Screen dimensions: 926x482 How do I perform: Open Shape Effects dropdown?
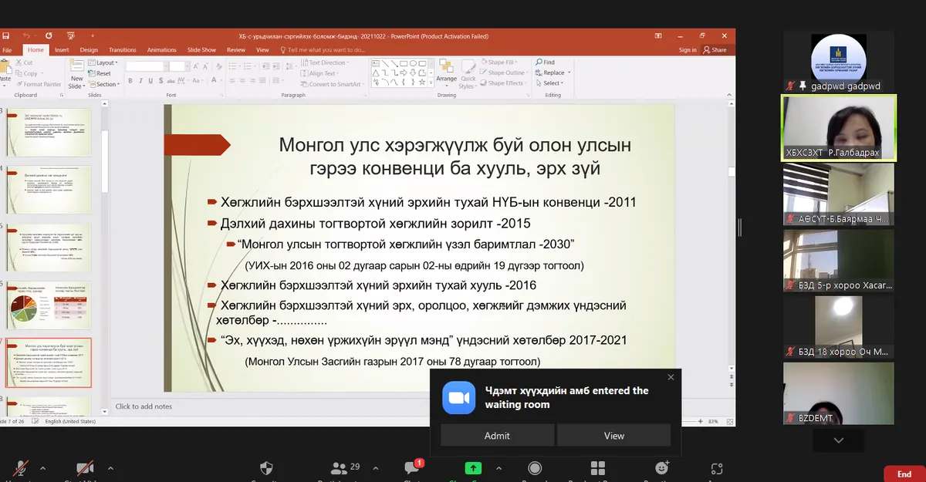(505, 83)
